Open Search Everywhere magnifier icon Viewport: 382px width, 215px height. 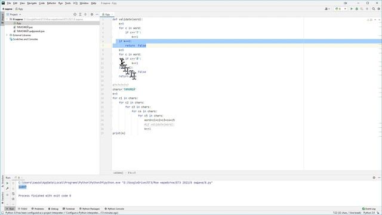pos(374,9)
